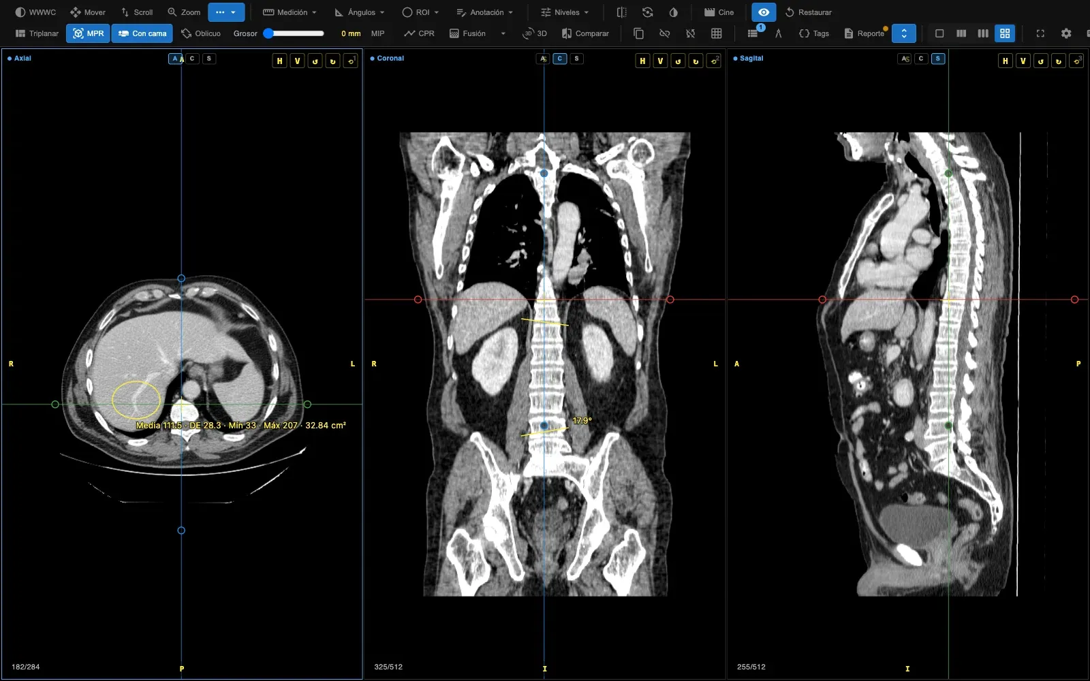The width and height of the screenshot is (1090, 681).
Task: Expand the Ángulos dropdown
Action: click(360, 12)
